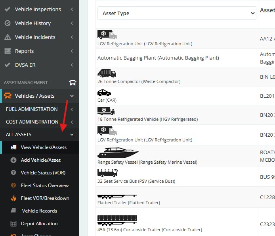Click the bus icon beside Asset Management
The height and width of the screenshot is (236, 275).
coord(73,83)
